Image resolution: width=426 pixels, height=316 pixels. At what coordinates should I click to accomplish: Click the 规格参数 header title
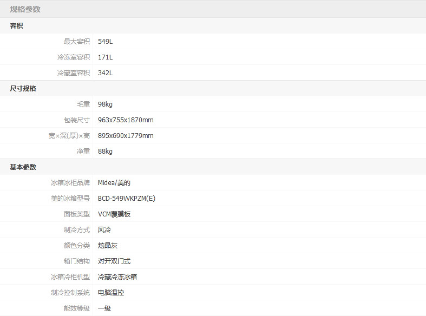[x=25, y=9]
